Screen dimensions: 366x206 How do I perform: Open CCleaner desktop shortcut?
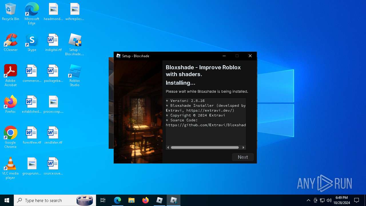click(x=11, y=43)
